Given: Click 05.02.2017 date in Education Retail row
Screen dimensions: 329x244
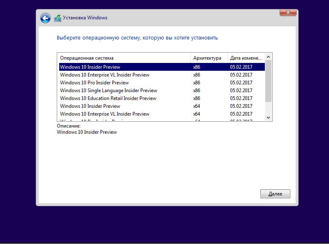Looking at the screenshot, I should [x=241, y=98].
